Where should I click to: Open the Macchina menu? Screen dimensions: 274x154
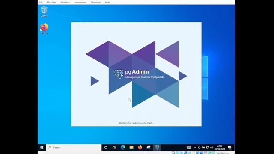[51, 2]
